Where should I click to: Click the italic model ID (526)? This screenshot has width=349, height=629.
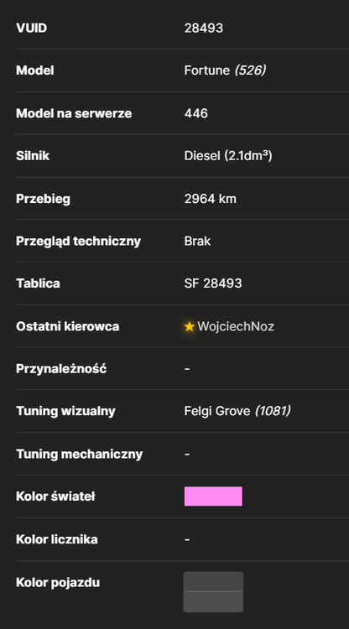[x=250, y=70]
